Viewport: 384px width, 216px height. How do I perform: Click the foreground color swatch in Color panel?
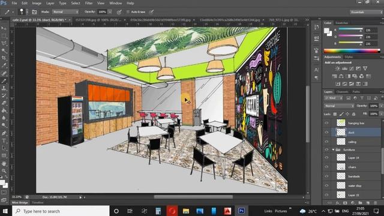pos(326,31)
